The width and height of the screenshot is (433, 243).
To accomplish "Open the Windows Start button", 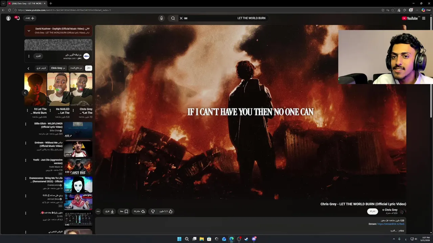I will [x=179, y=239].
